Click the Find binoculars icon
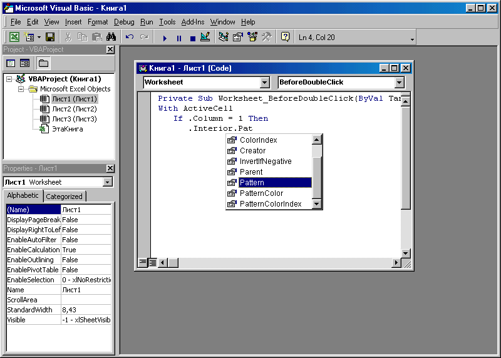 (x=111, y=37)
